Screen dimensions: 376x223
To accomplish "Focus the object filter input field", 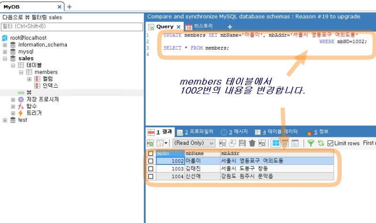I will click(72, 27).
